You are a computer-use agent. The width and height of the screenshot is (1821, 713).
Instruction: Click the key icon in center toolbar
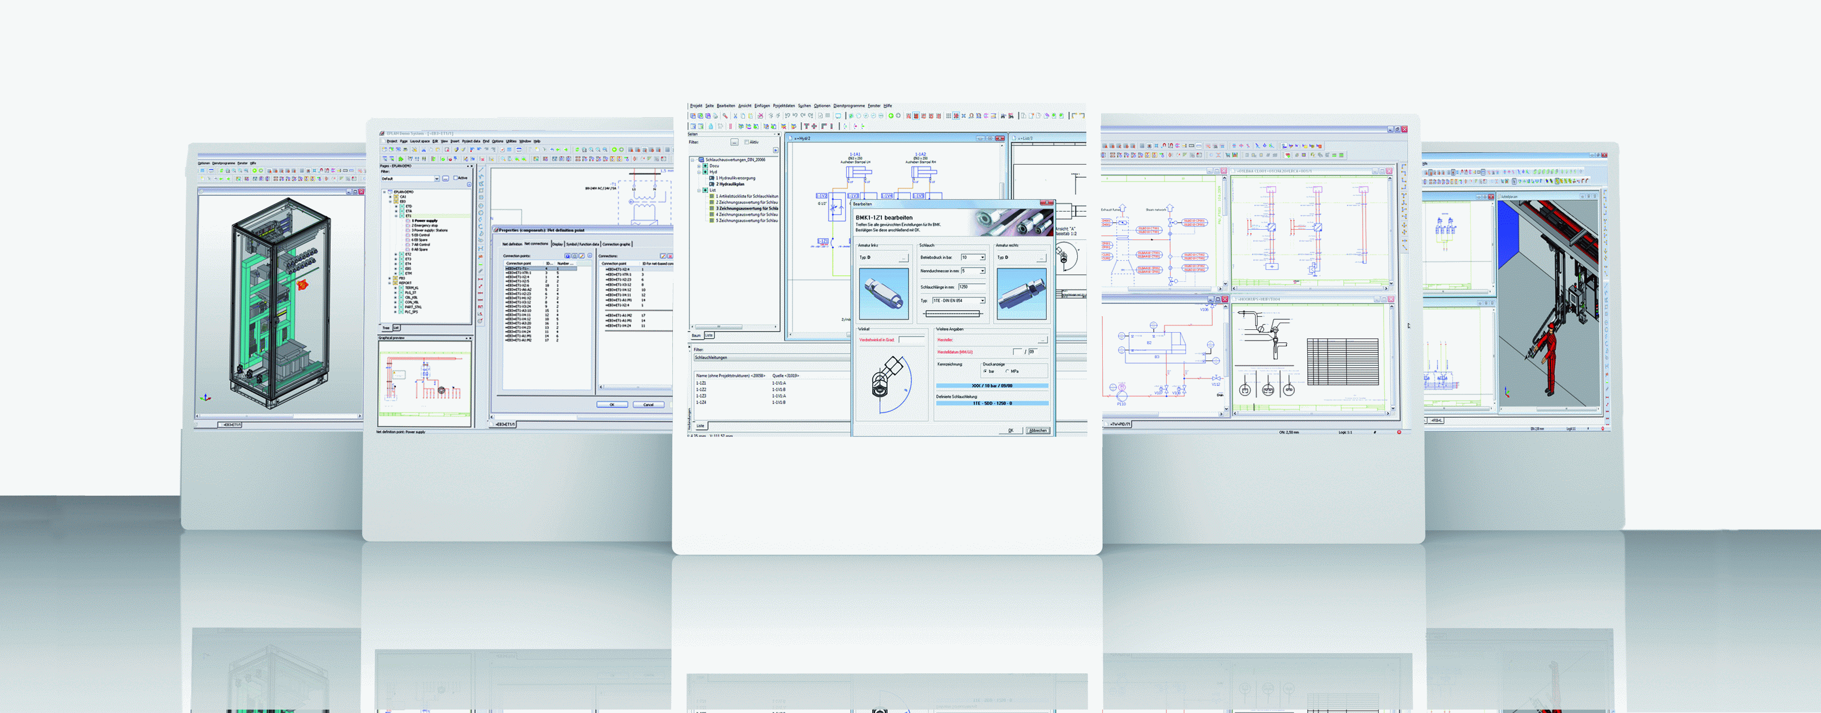726,116
